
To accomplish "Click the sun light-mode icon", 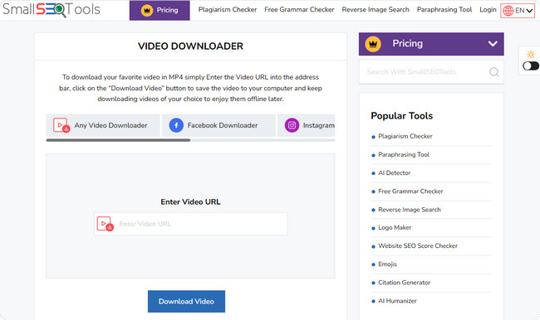I will point(531,55).
